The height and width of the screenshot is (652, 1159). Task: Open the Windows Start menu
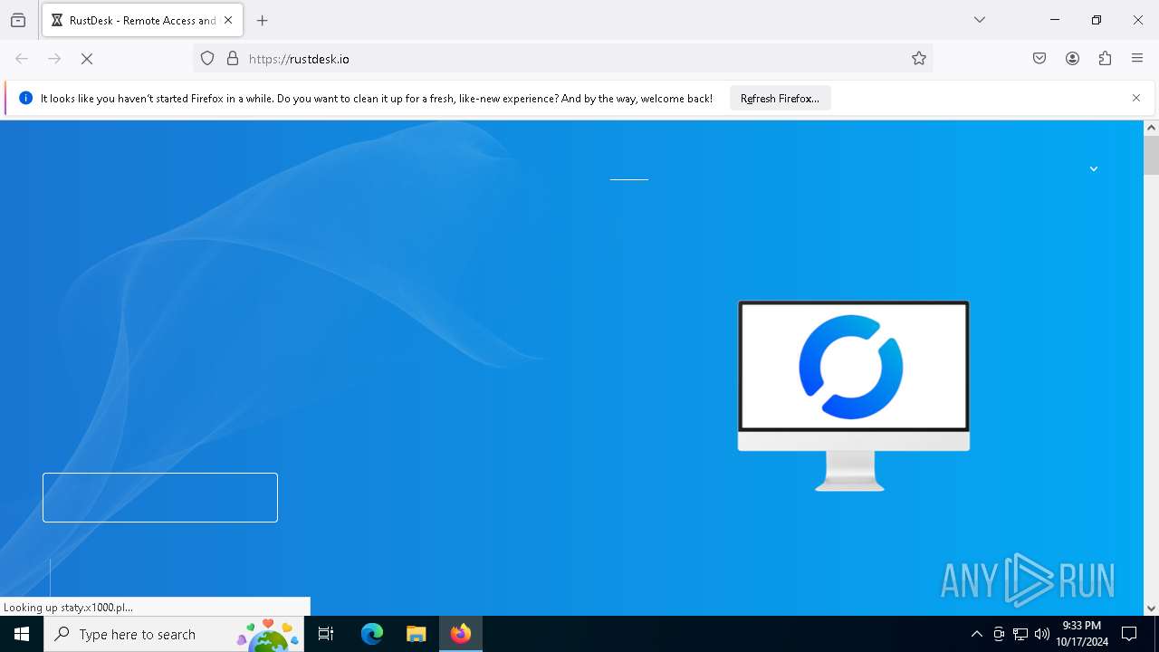pos(22,634)
